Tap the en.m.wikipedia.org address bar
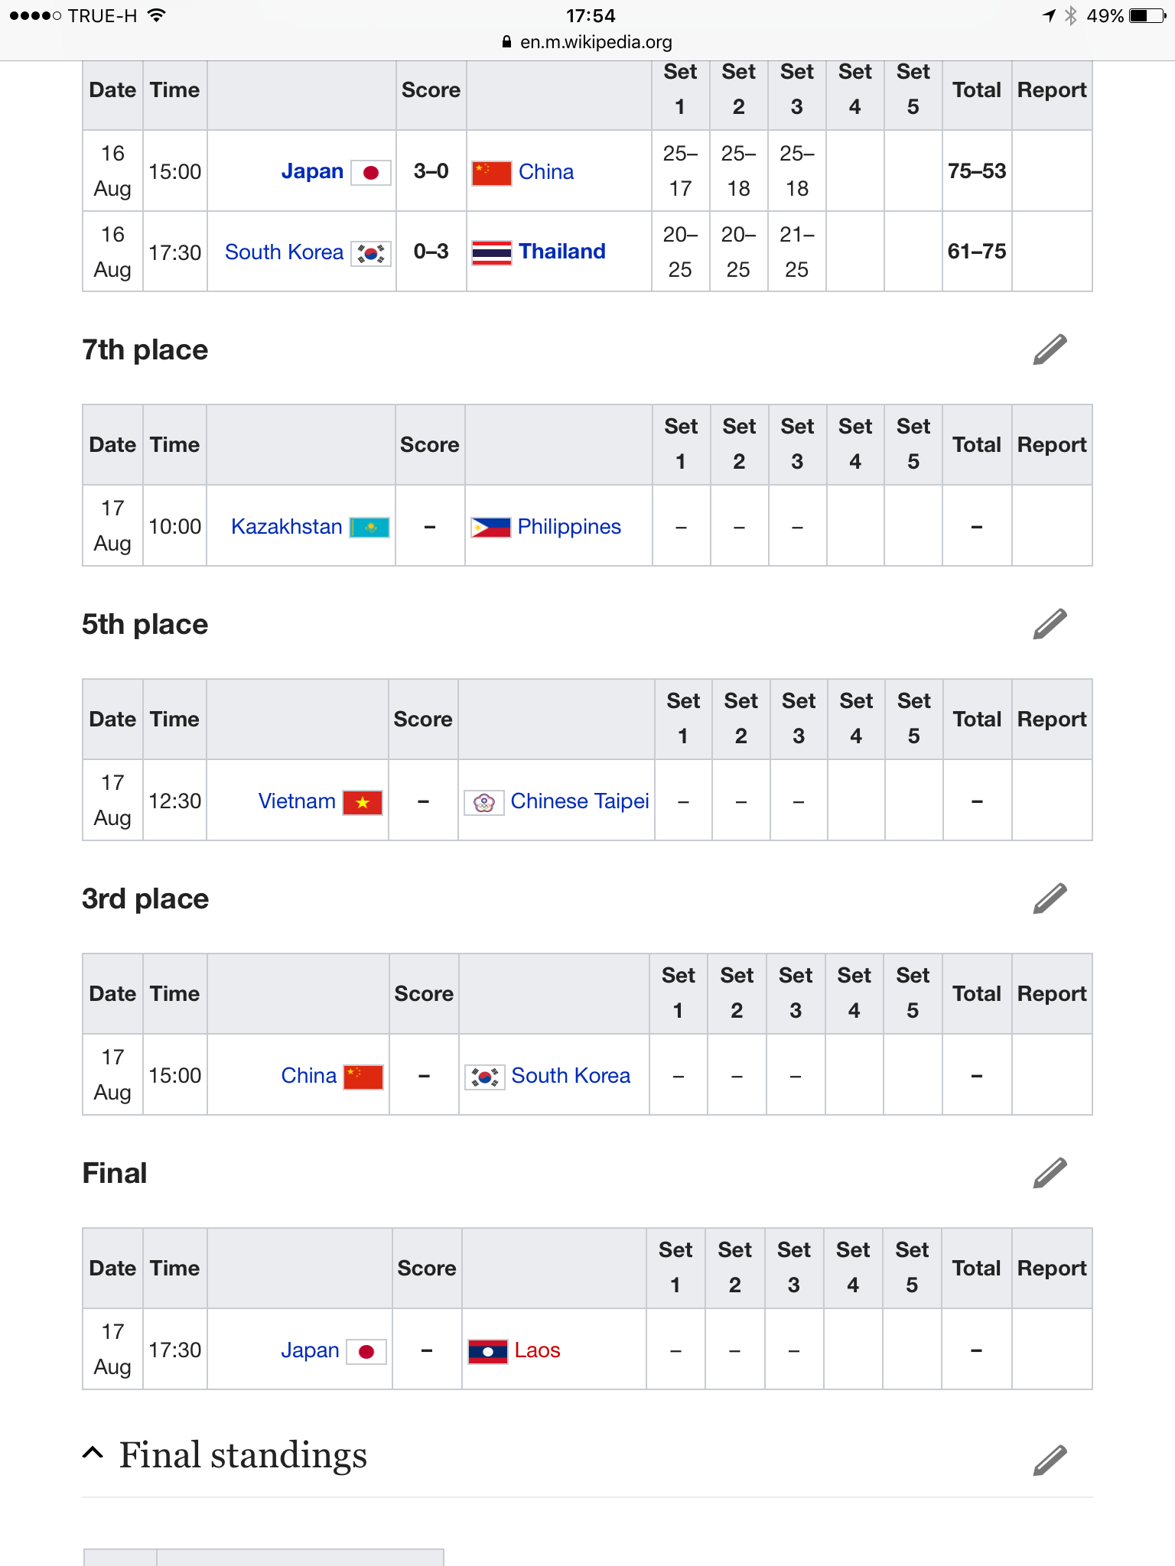 587,42
